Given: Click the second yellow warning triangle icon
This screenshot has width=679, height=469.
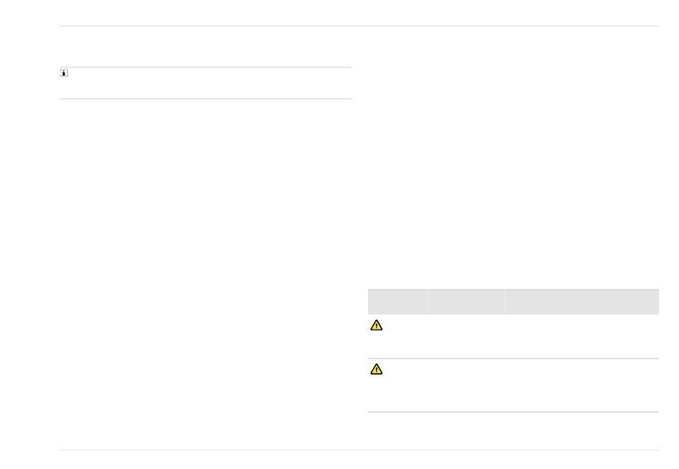Looking at the screenshot, I should click(x=376, y=369).
